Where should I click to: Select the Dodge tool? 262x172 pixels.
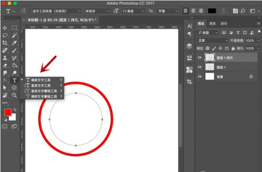(x=14, y=73)
